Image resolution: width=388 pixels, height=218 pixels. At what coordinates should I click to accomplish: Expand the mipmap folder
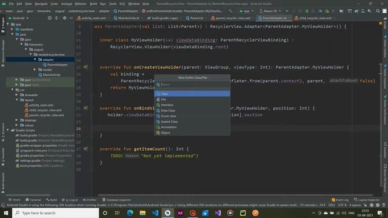pos(16,120)
